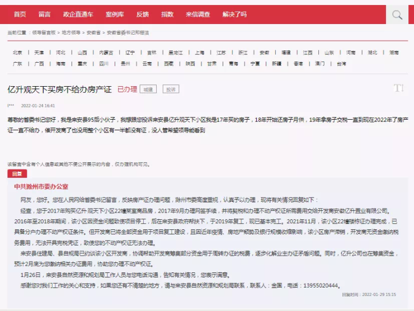Click the post title 亿升观天下买房不给办房产证

tap(60, 89)
